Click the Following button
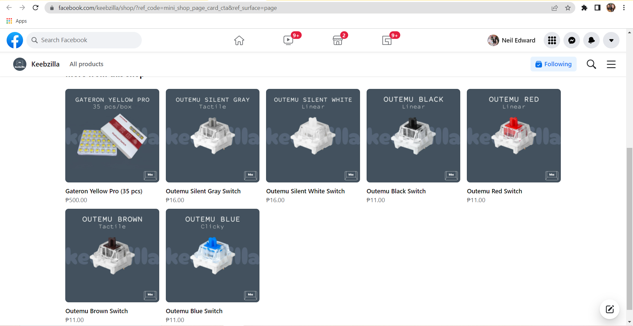Image resolution: width=633 pixels, height=326 pixels. pos(554,64)
